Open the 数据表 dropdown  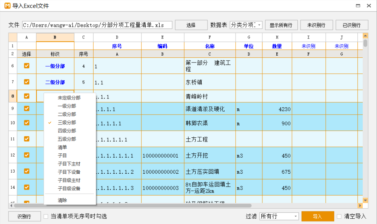[246, 25]
